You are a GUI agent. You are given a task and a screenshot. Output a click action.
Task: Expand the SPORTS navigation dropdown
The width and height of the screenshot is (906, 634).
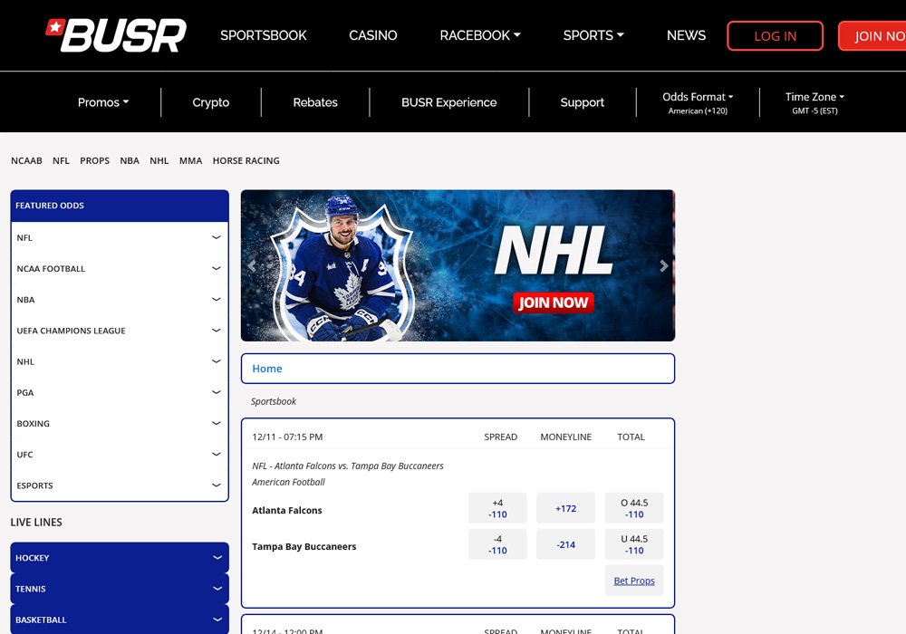coord(593,35)
